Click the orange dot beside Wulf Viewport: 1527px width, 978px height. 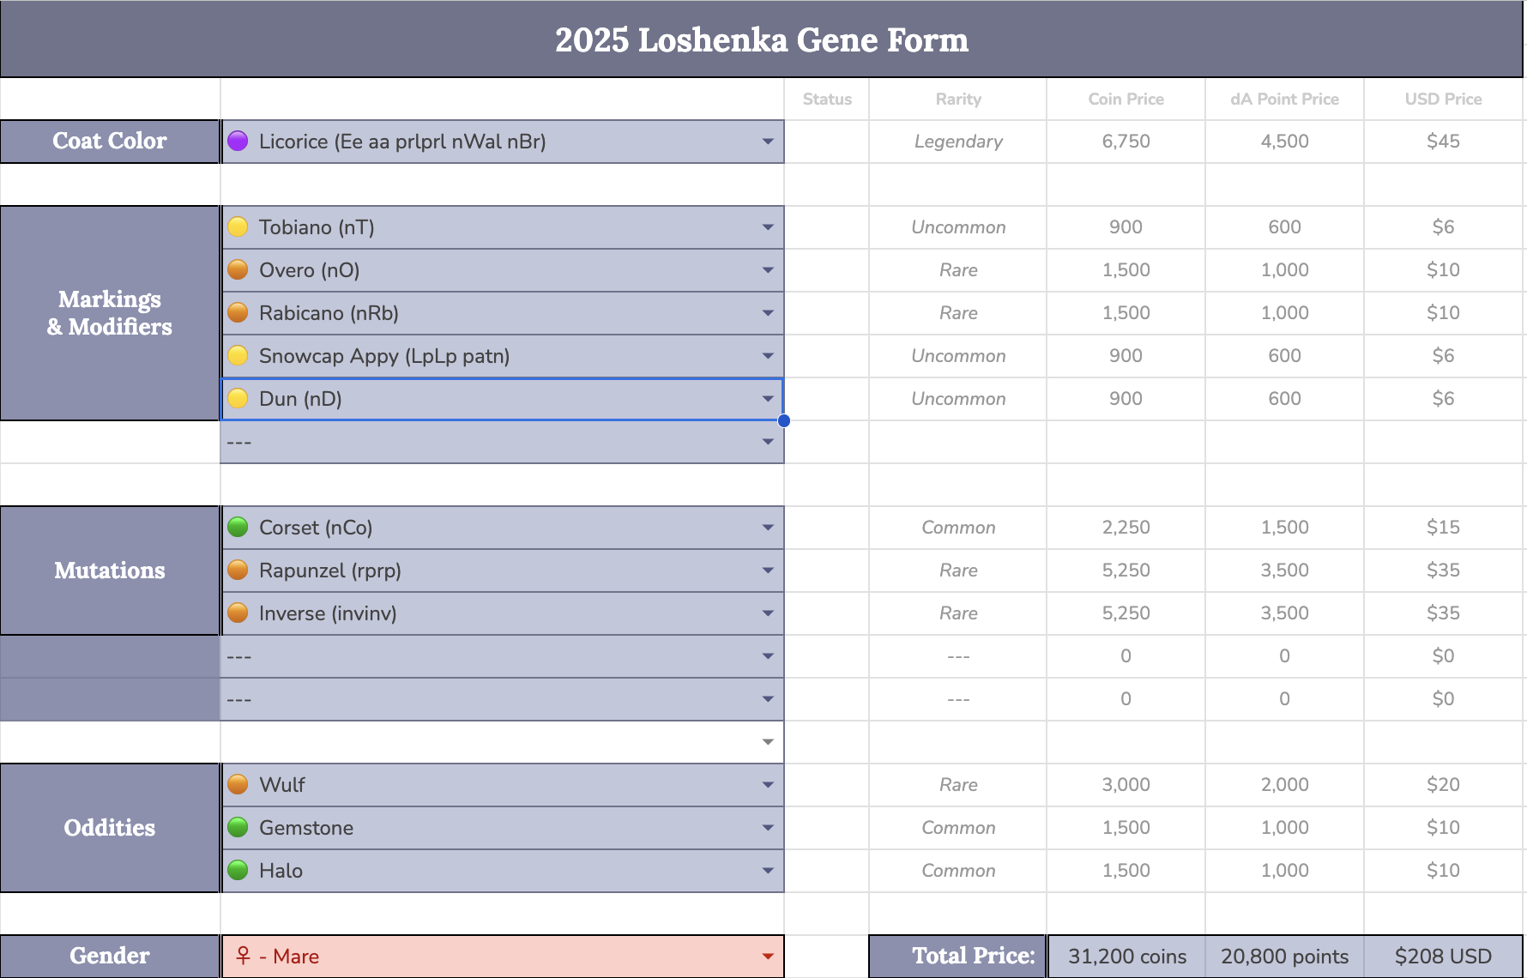238,784
